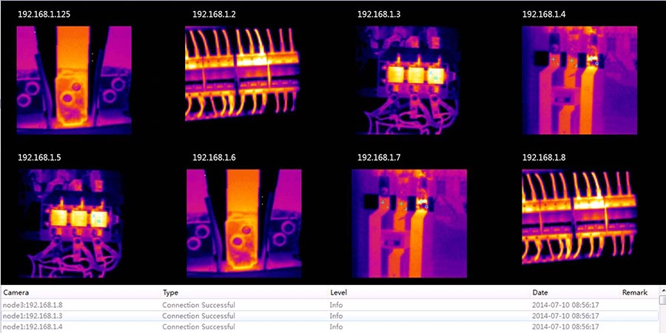Open the 192.168.1.4 thermal feed image
Viewport: 666px width, 333px height.
pos(579,80)
